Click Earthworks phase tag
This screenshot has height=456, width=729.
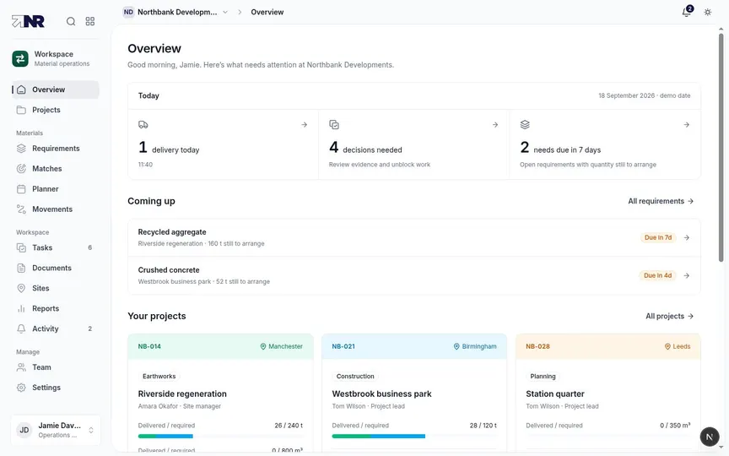pos(159,376)
